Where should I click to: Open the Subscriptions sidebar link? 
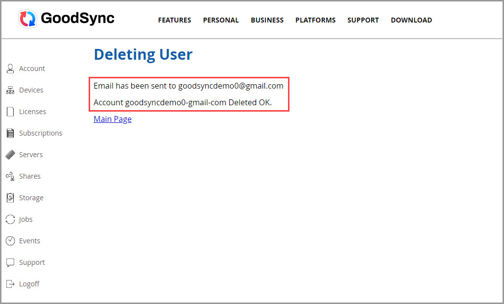[x=41, y=133]
